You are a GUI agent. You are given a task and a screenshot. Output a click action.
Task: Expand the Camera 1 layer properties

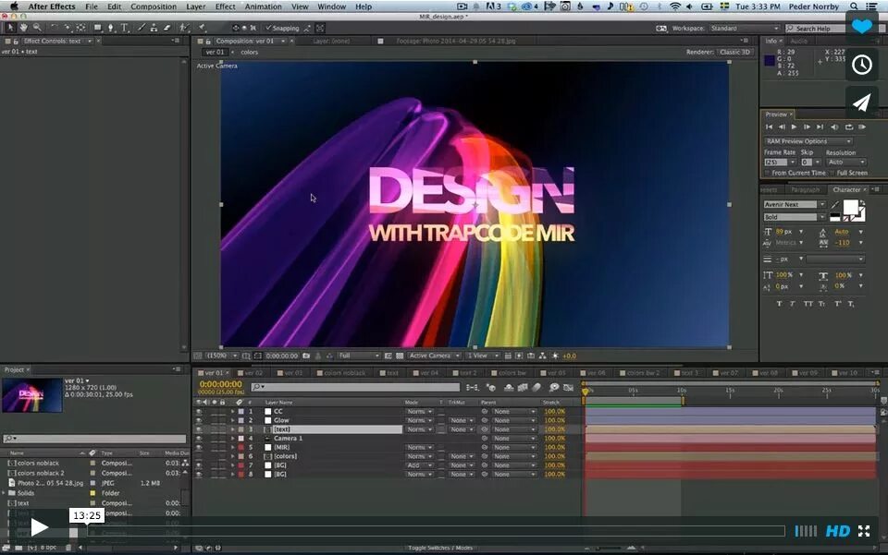232,439
